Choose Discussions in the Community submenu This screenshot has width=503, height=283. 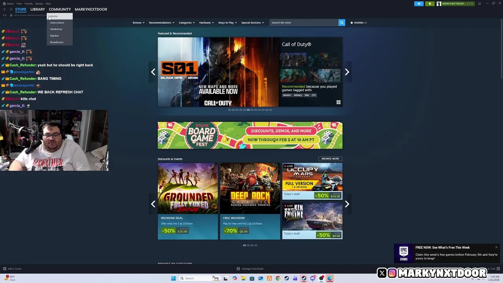coord(60,22)
